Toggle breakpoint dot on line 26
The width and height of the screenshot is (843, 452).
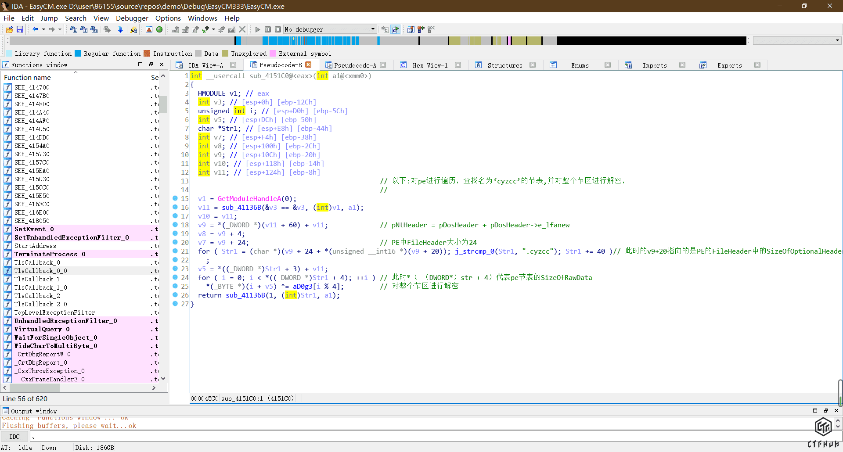pyautogui.click(x=175, y=295)
